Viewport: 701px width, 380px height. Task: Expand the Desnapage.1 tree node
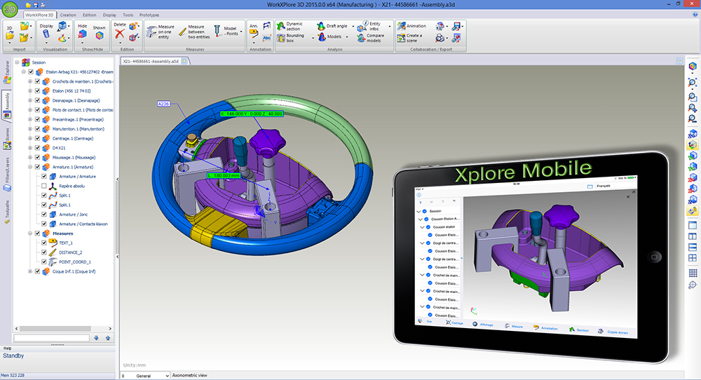pos(30,100)
